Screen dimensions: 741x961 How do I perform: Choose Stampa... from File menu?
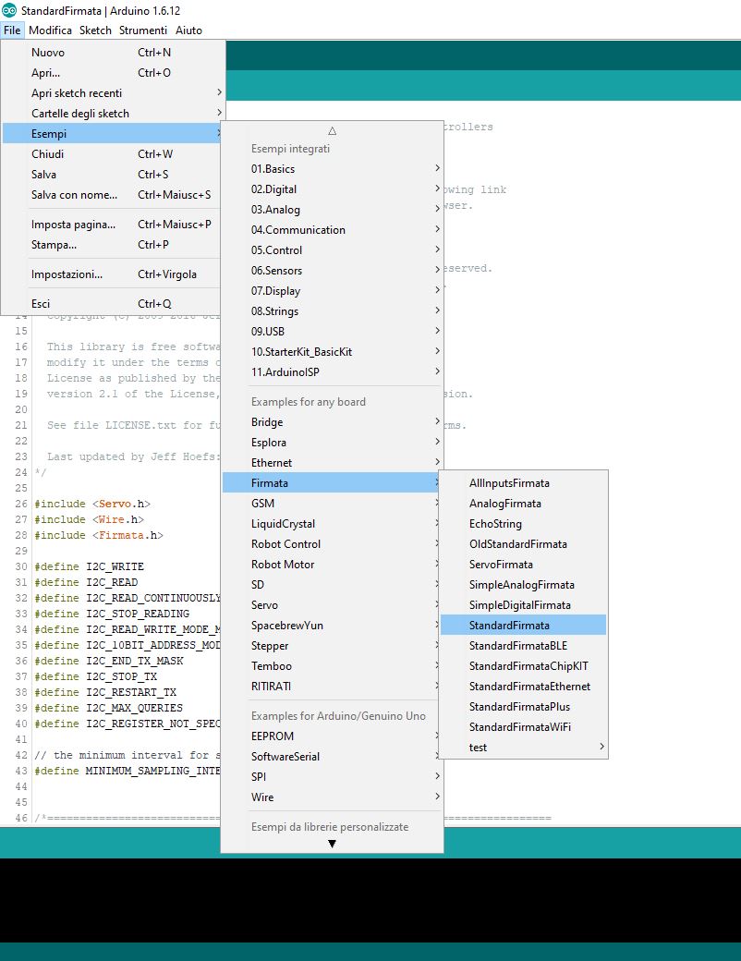[113, 245]
